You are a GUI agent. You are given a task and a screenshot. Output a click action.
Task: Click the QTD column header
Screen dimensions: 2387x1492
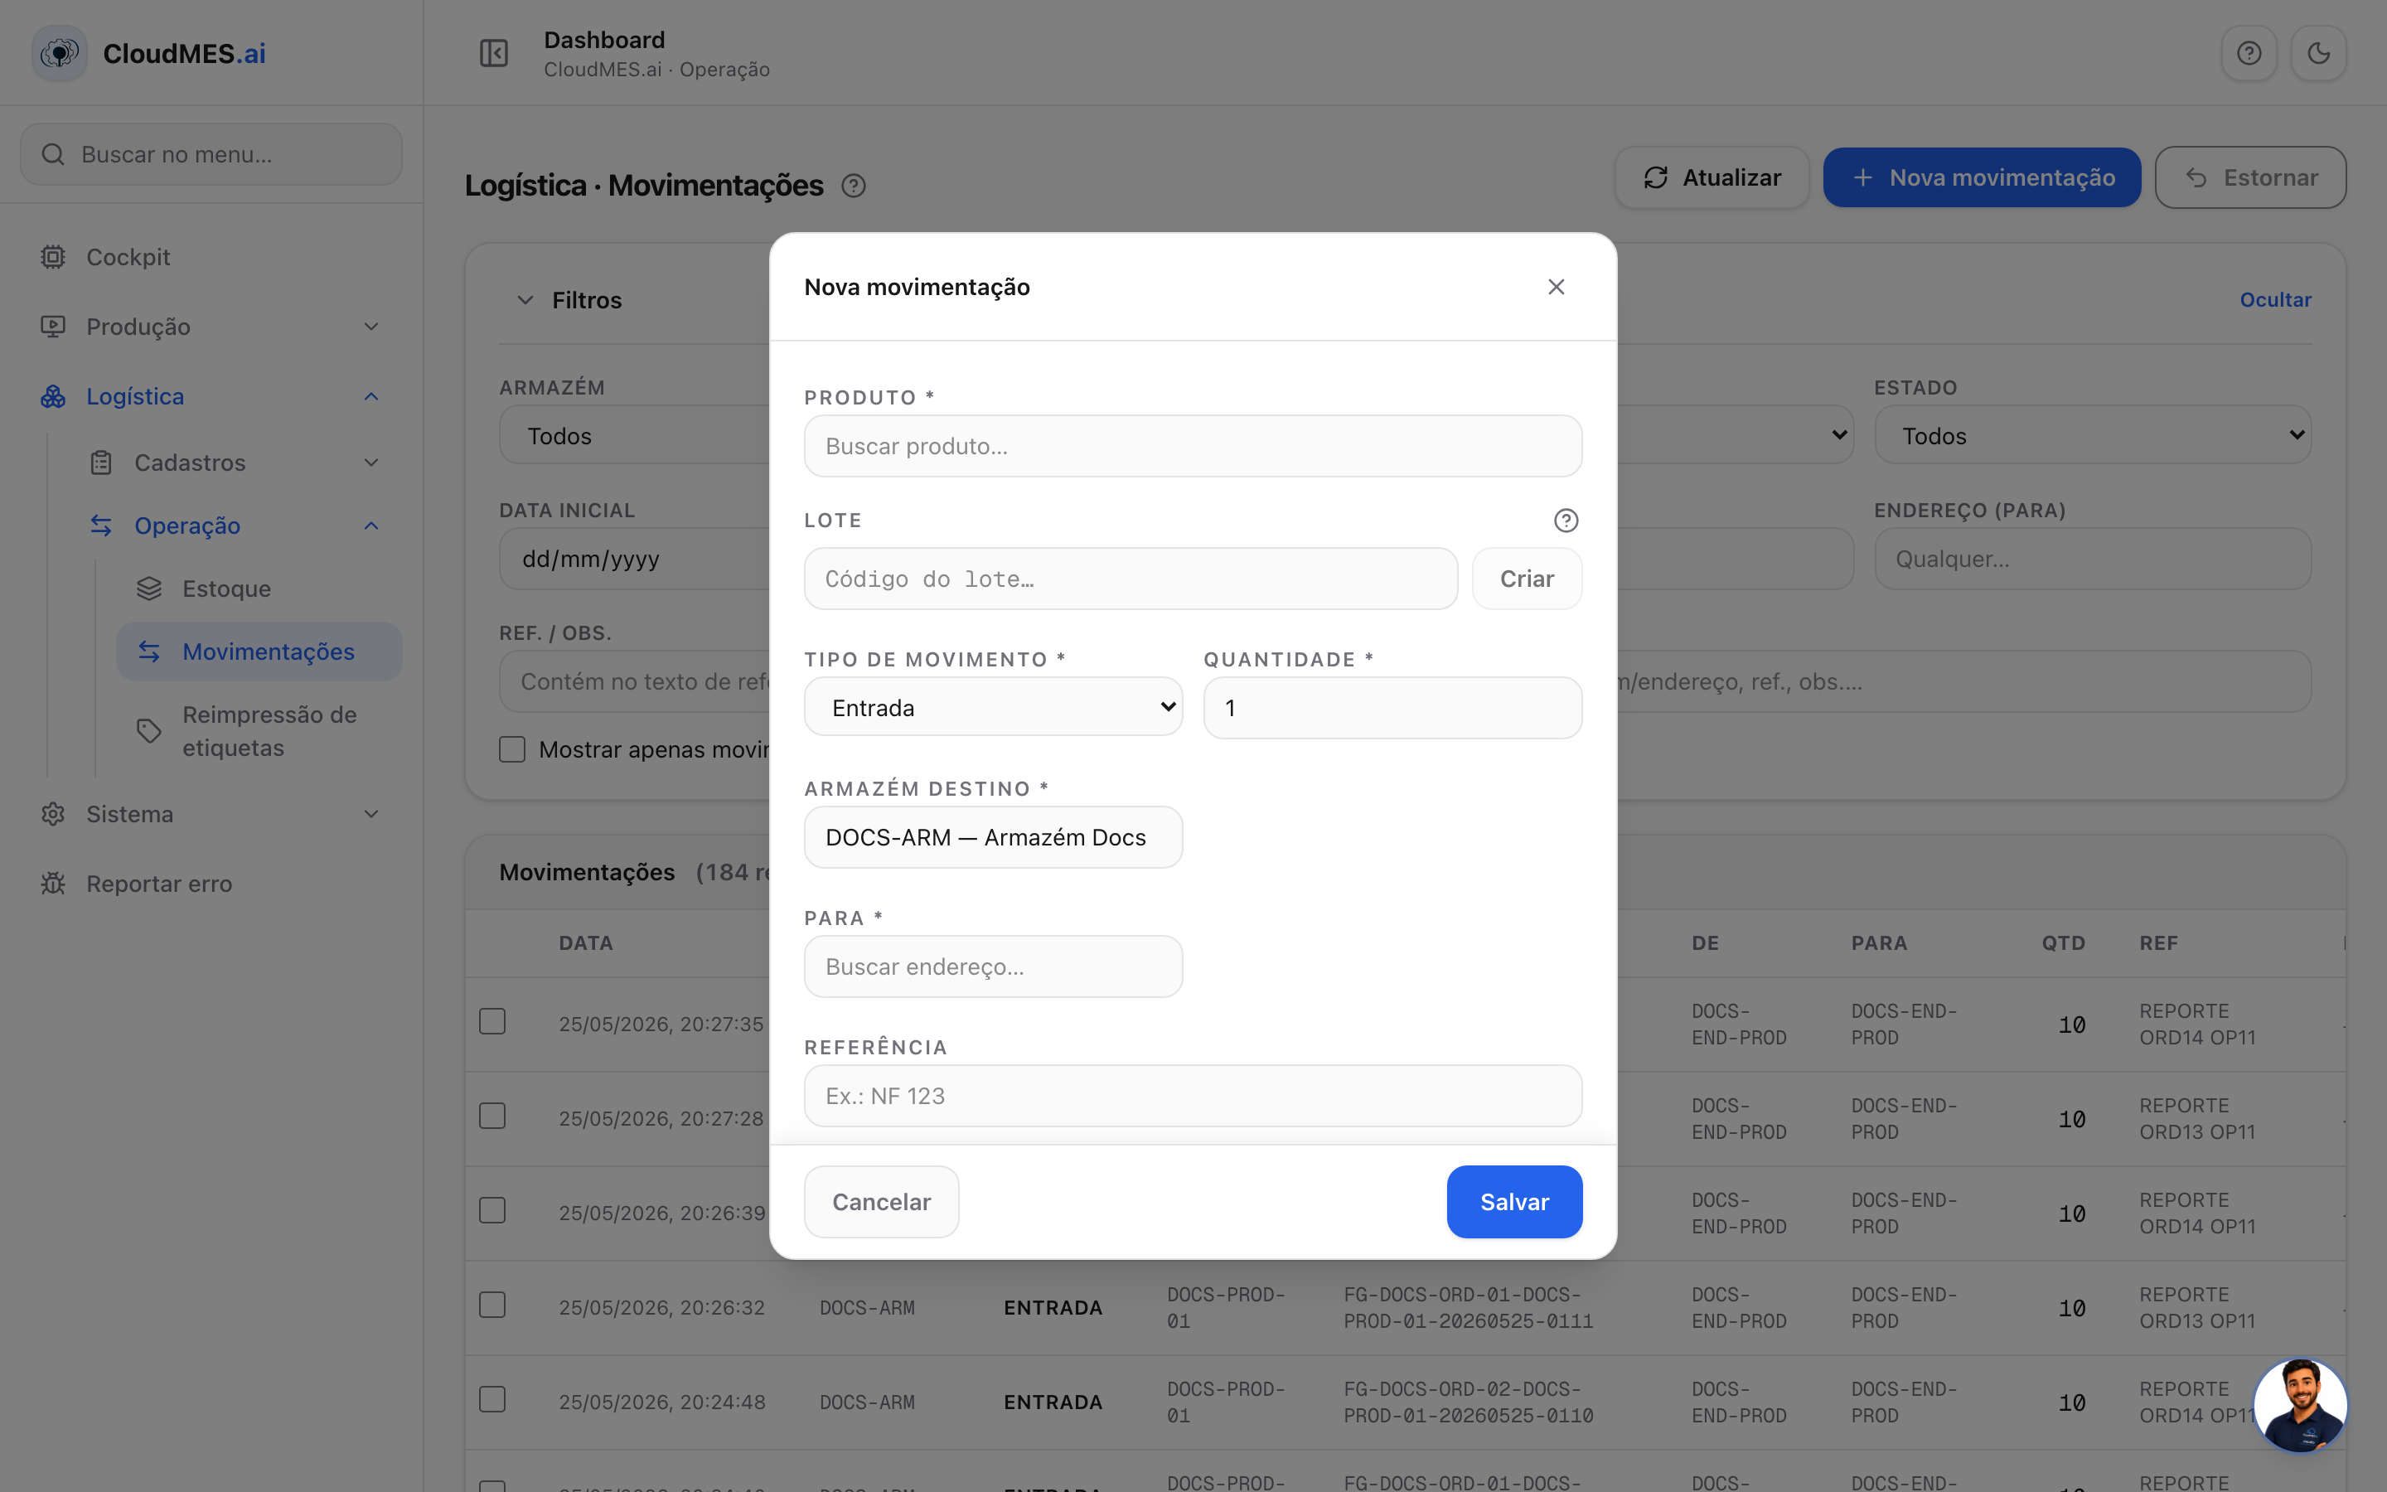[x=2064, y=943]
